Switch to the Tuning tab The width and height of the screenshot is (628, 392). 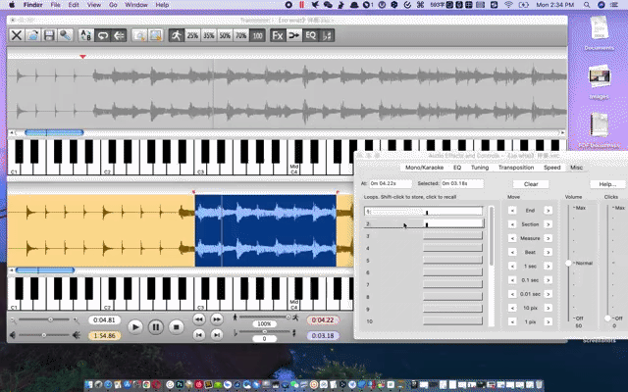pos(480,168)
